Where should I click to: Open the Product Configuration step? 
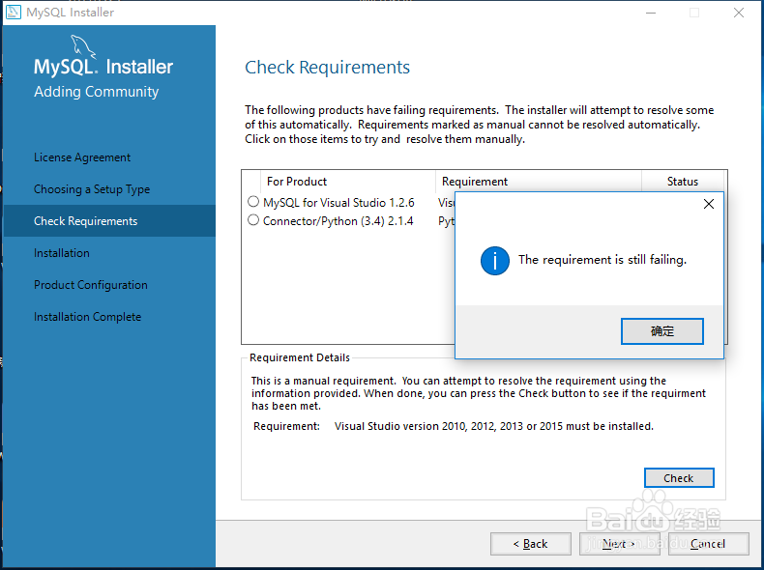pyautogui.click(x=91, y=285)
